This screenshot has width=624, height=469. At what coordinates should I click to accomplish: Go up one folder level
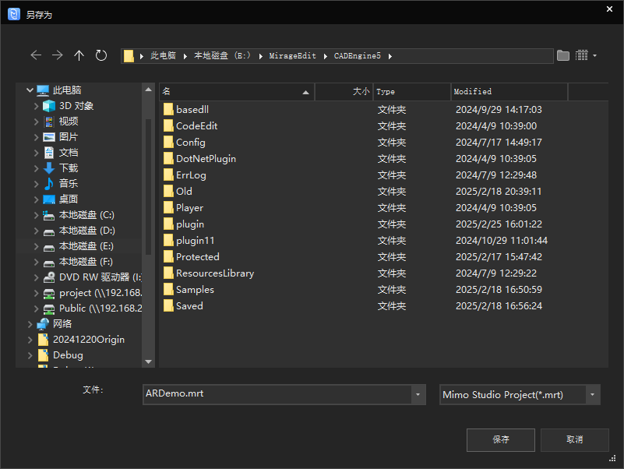79,55
